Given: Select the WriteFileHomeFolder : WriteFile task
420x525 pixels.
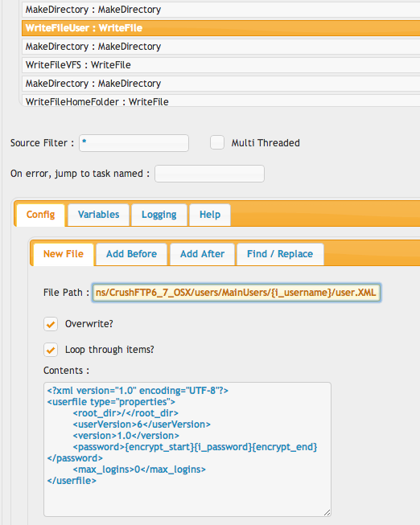Looking at the screenshot, I should [x=221, y=100].
